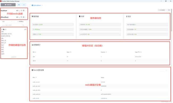Open key 100 in the list
The height and width of the screenshot is (103, 173).
pyautogui.click(x=2, y=32)
